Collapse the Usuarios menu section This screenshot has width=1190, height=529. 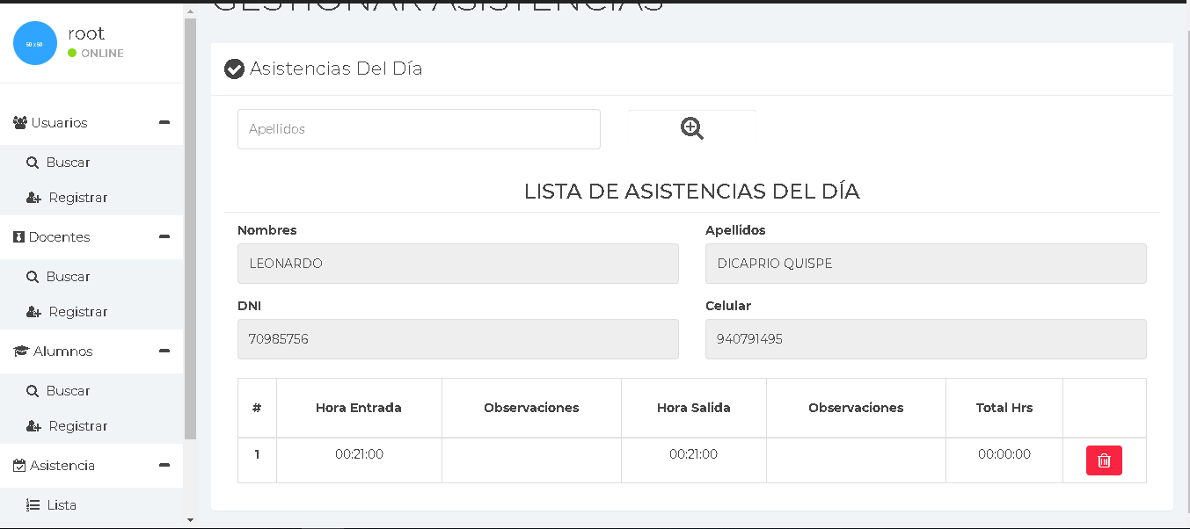click(164, 123)
